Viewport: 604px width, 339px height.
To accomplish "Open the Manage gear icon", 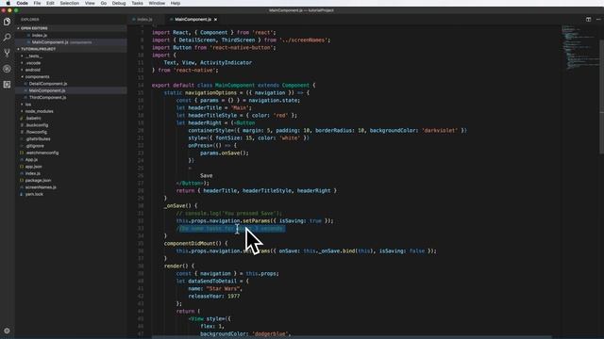I will [x=7, y=331].
